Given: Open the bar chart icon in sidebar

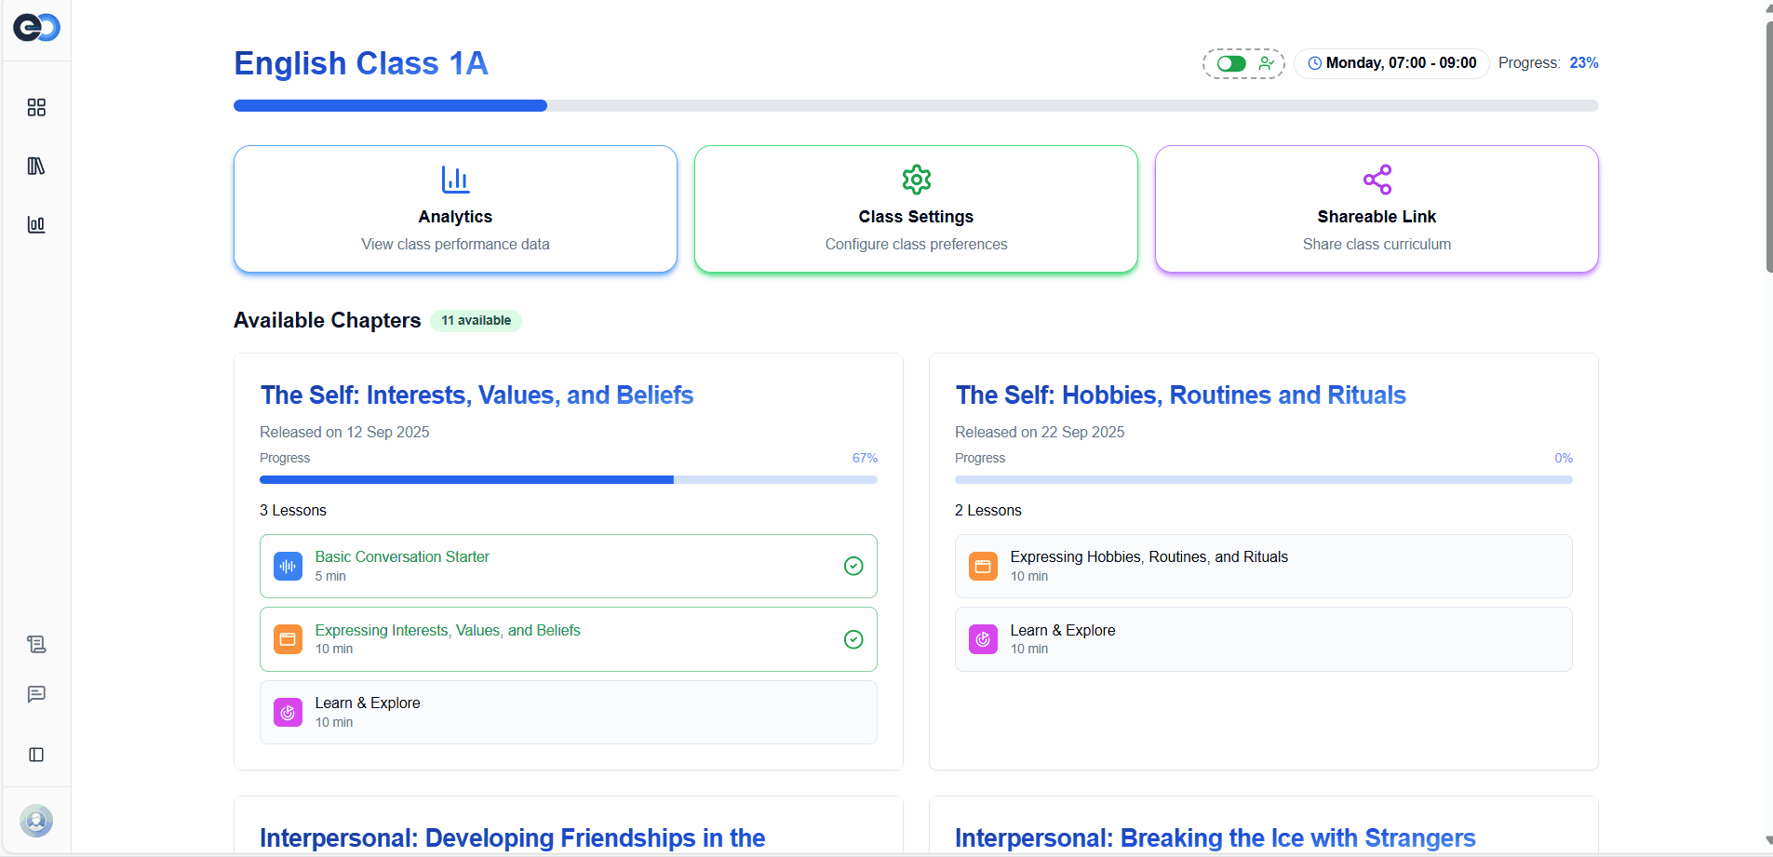Looking at the screenshot, I should 36,224.
